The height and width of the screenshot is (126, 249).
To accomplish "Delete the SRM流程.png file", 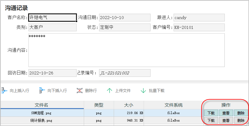I will [241, 113].
